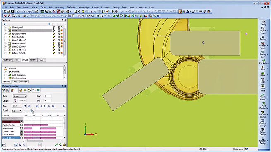Expand the Cut Operations node
This screenshot has width=271, height=152.
point(5,78)
